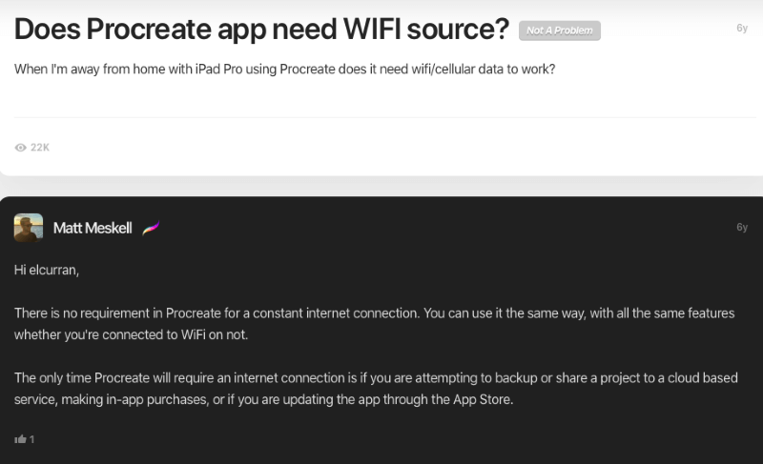Image resolution: width=763 pixels, height=464 pixels.
Task: Open Matt Meskell's profile name link
Action: (93, 228)
